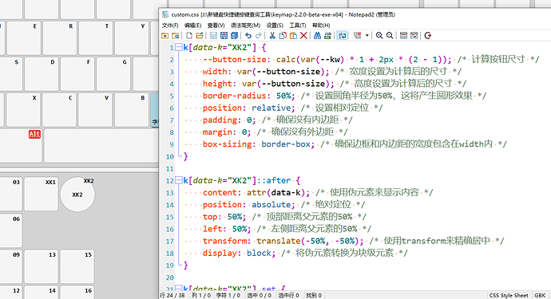Click the transform property on line 17
551x299 pixels.
pos(224,241)
